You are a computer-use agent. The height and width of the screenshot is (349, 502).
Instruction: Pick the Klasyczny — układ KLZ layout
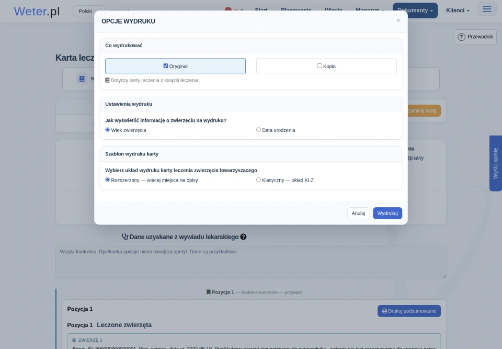pos(258,180)
